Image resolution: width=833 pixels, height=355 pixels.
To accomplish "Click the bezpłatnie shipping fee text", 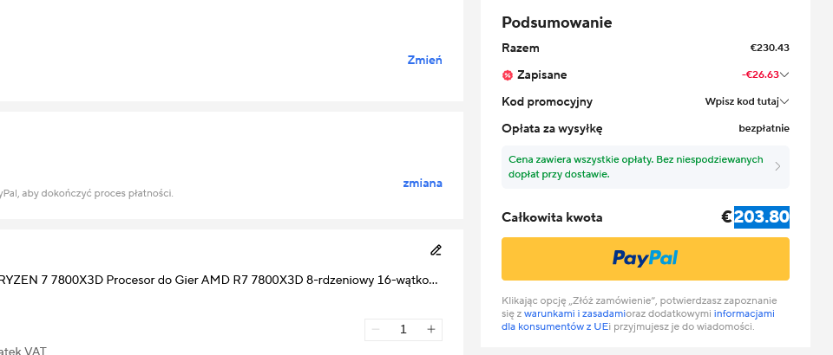I will coord(764,128).
